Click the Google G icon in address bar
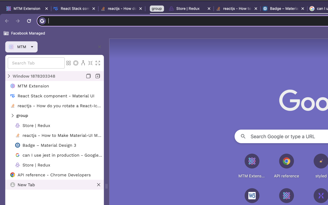 point(42,21)
